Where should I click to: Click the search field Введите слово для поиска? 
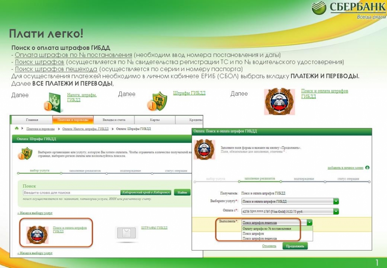click(x=71, y=192)
